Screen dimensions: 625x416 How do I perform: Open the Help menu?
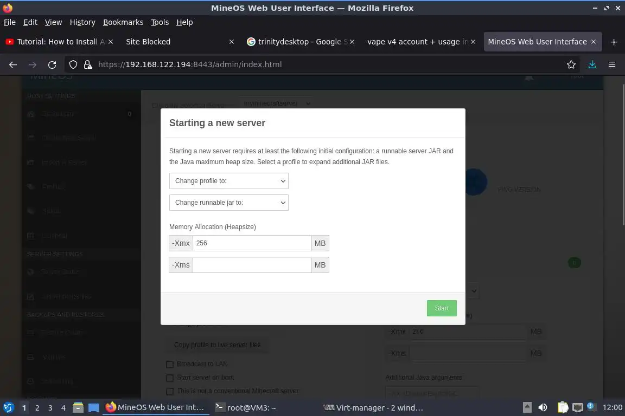tap(184, 22)
